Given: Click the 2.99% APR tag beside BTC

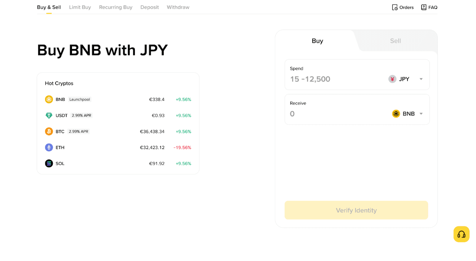Looking at the screenshot, I should 79,131.
